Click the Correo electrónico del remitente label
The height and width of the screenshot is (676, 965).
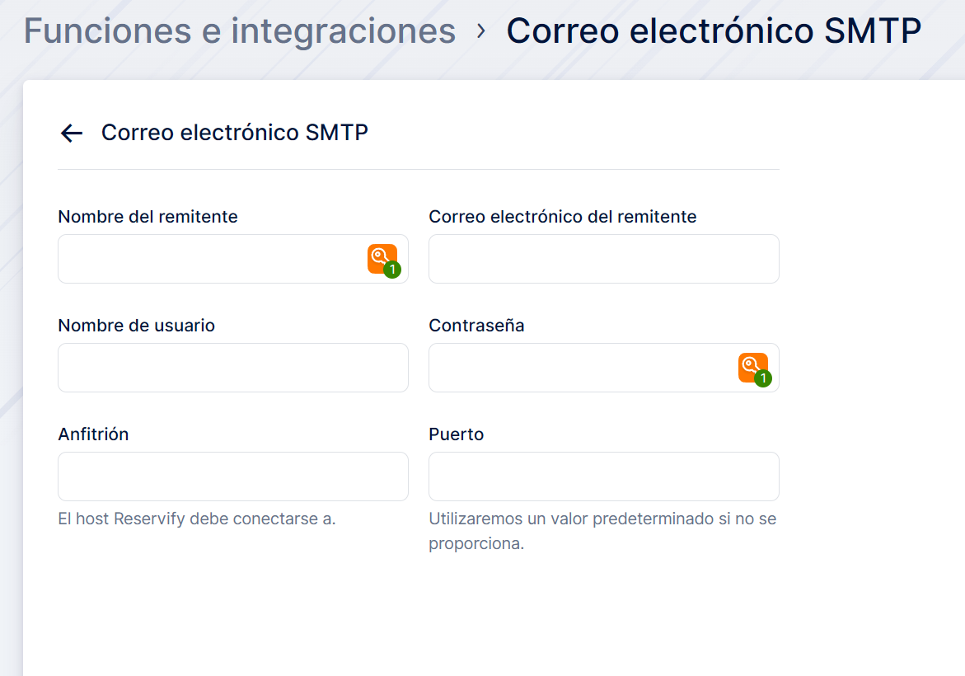pos(562,217)
